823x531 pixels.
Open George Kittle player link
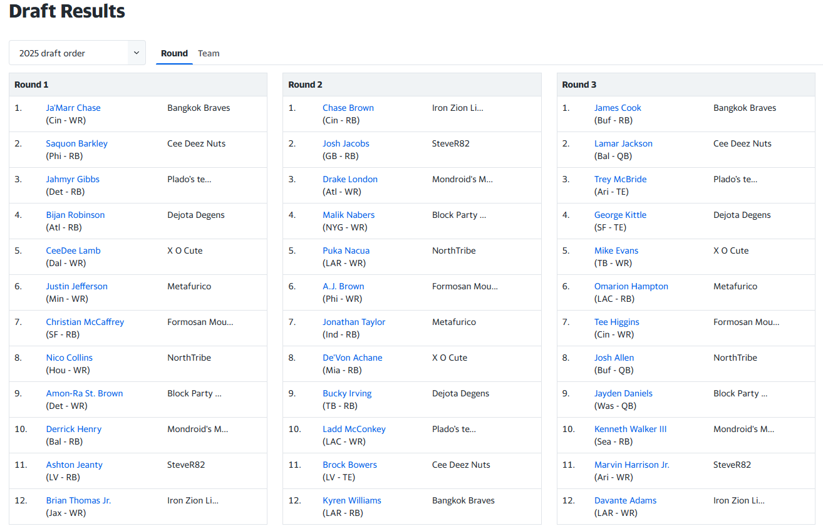click(x=620, y=215)
